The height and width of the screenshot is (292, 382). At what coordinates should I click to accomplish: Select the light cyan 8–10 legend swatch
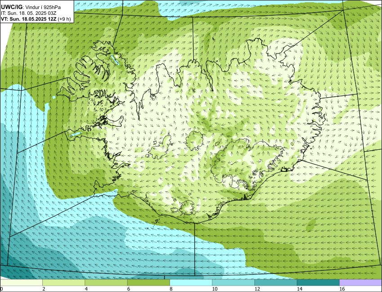click(191, 283)
